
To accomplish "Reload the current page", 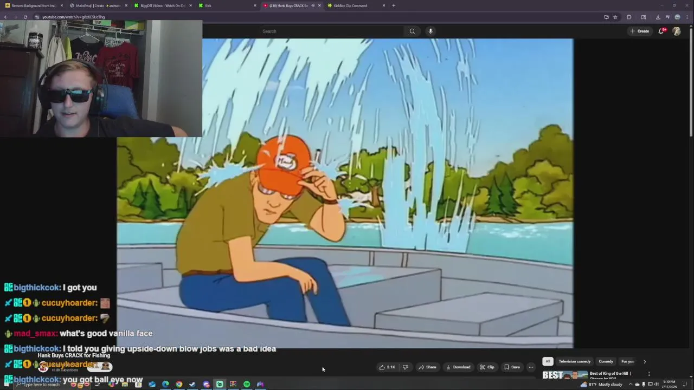I will click(25, 17).
